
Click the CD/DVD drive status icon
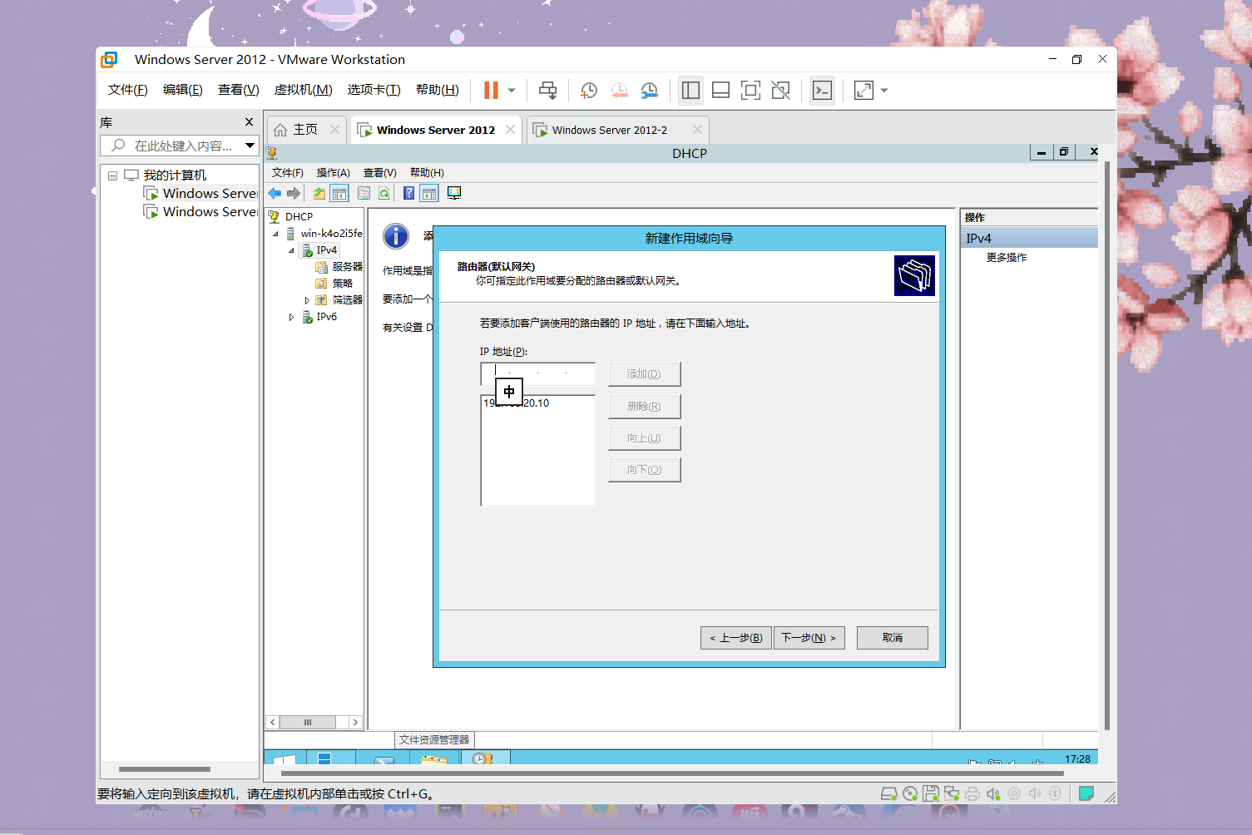coord(910,794)
